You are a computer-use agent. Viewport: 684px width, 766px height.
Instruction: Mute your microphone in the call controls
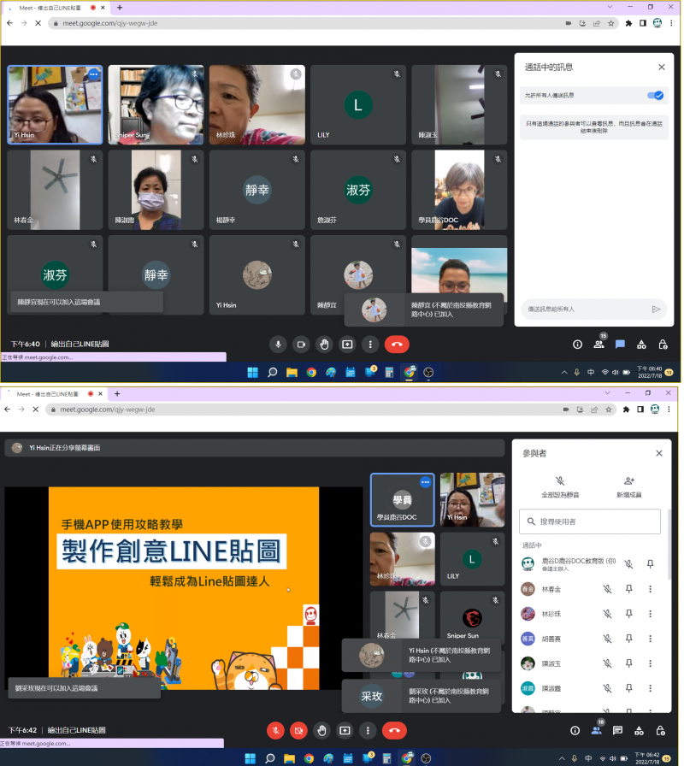point(277,344)
